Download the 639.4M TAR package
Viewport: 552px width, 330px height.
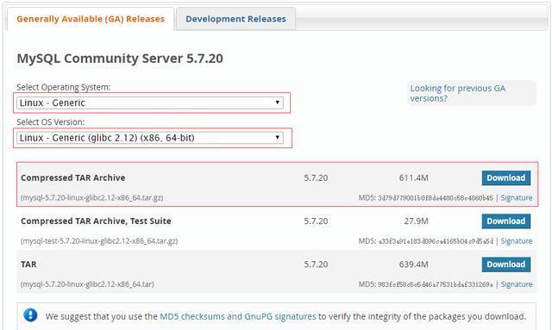(506, 265)
